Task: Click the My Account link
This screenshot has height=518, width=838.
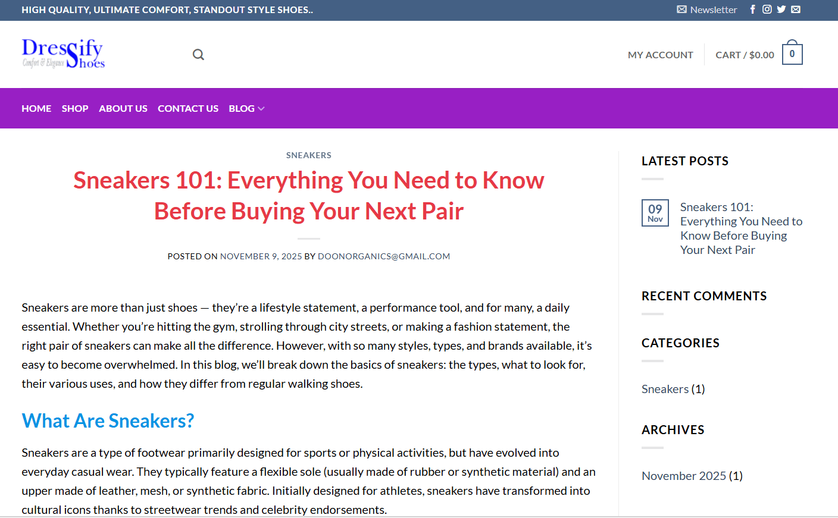Action: [660, 55]
